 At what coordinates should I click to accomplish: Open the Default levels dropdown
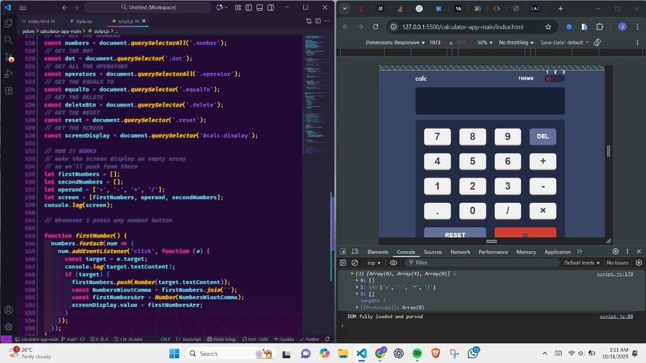[582, 263]
